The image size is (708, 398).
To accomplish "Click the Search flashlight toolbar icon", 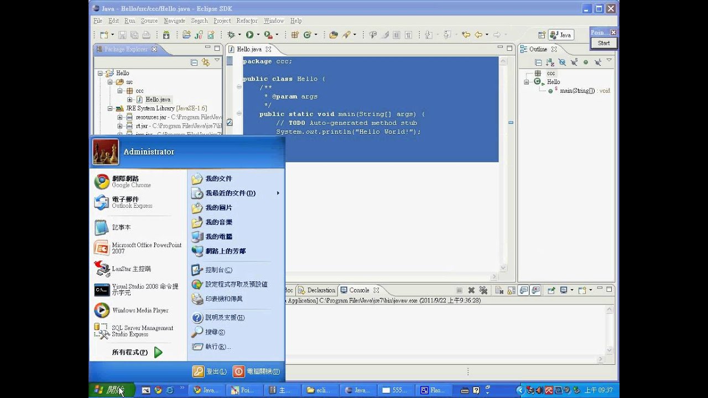I will tap(347, 35).
